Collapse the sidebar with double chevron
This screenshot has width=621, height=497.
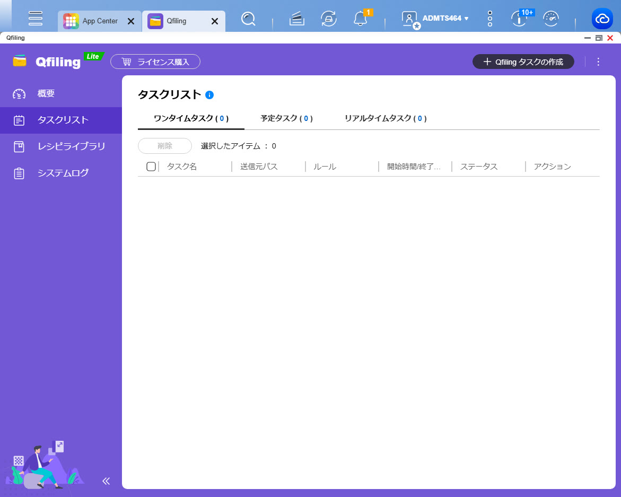[x=106, y=481]
